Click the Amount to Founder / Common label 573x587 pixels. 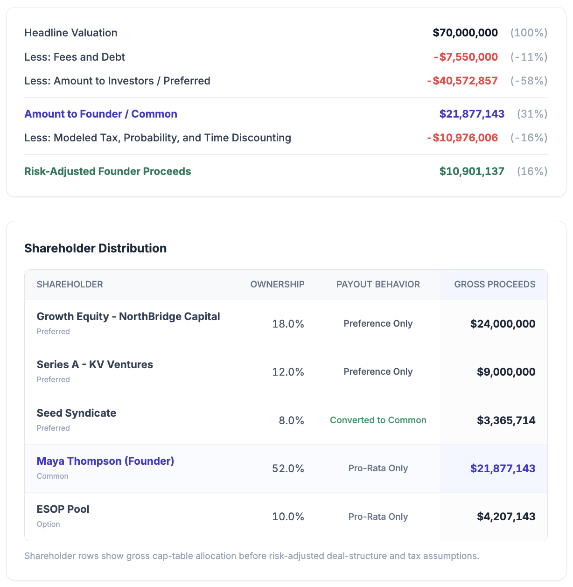[x=101, y=114]
